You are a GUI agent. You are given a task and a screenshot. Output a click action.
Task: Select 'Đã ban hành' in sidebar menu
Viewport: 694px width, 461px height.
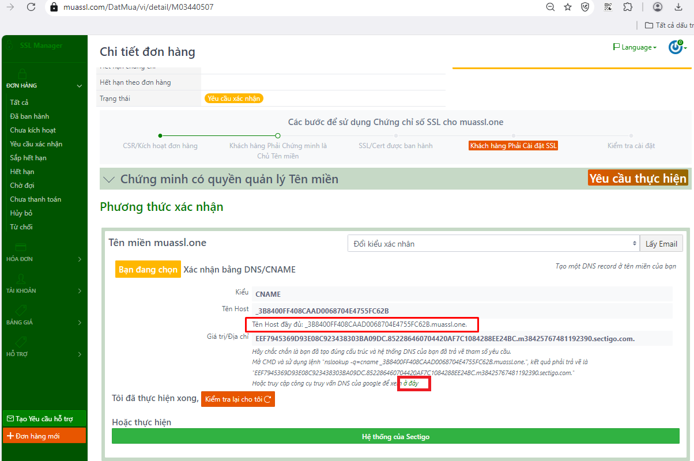29,116
